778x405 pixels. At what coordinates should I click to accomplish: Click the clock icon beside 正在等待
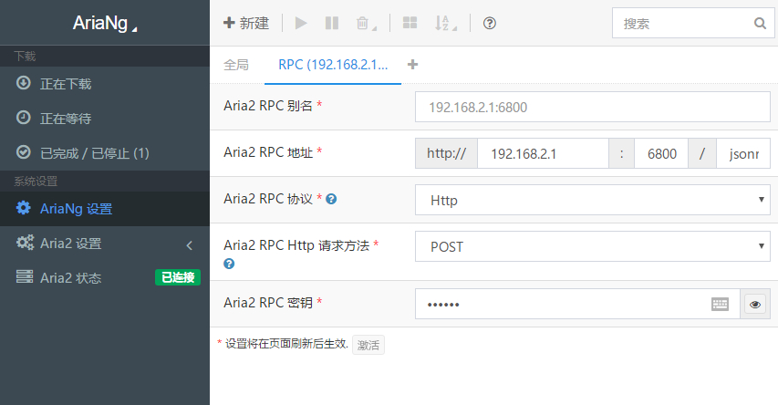(x=24, y=117)
